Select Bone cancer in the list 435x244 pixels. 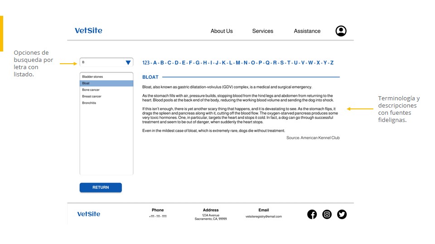tap(106, 90)
